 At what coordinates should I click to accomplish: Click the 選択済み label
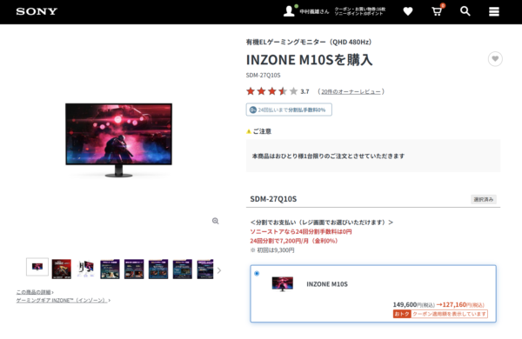point(484,199)
